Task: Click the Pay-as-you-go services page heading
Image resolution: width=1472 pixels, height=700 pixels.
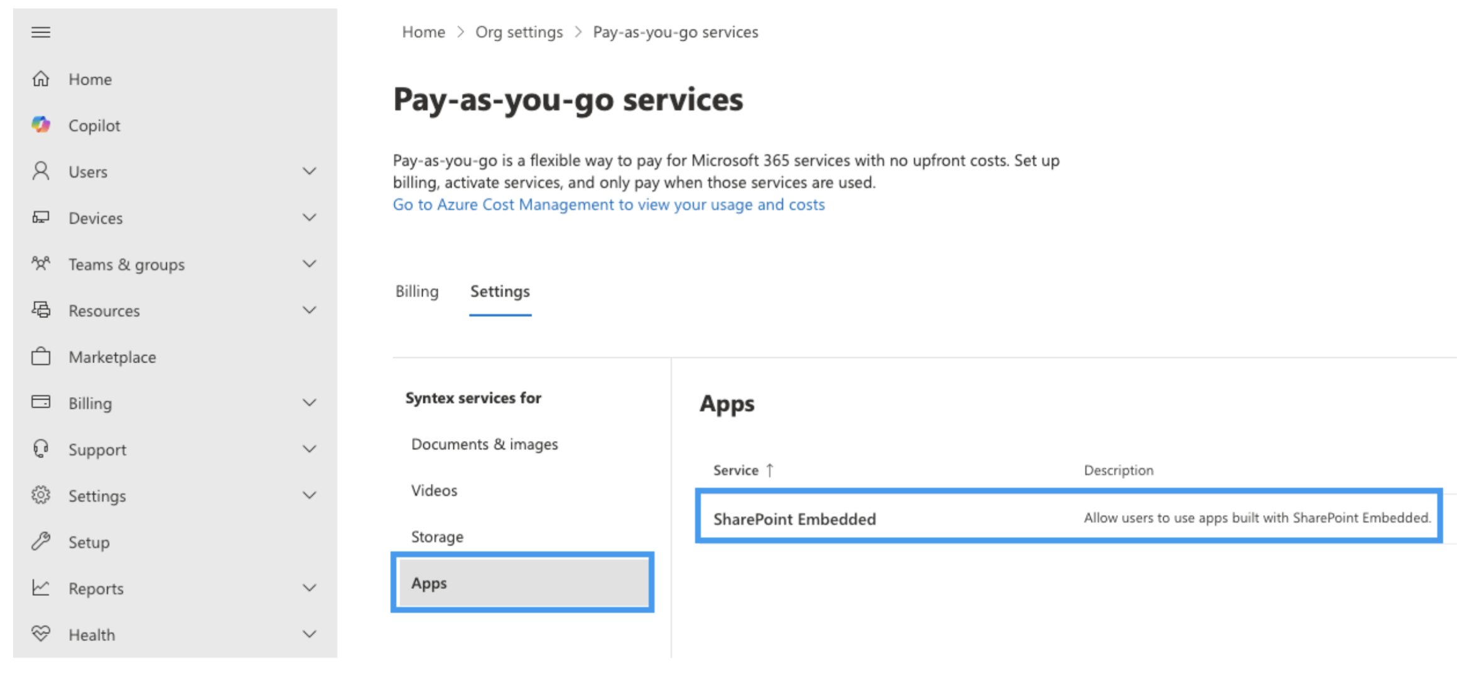Action: point(568,100)
